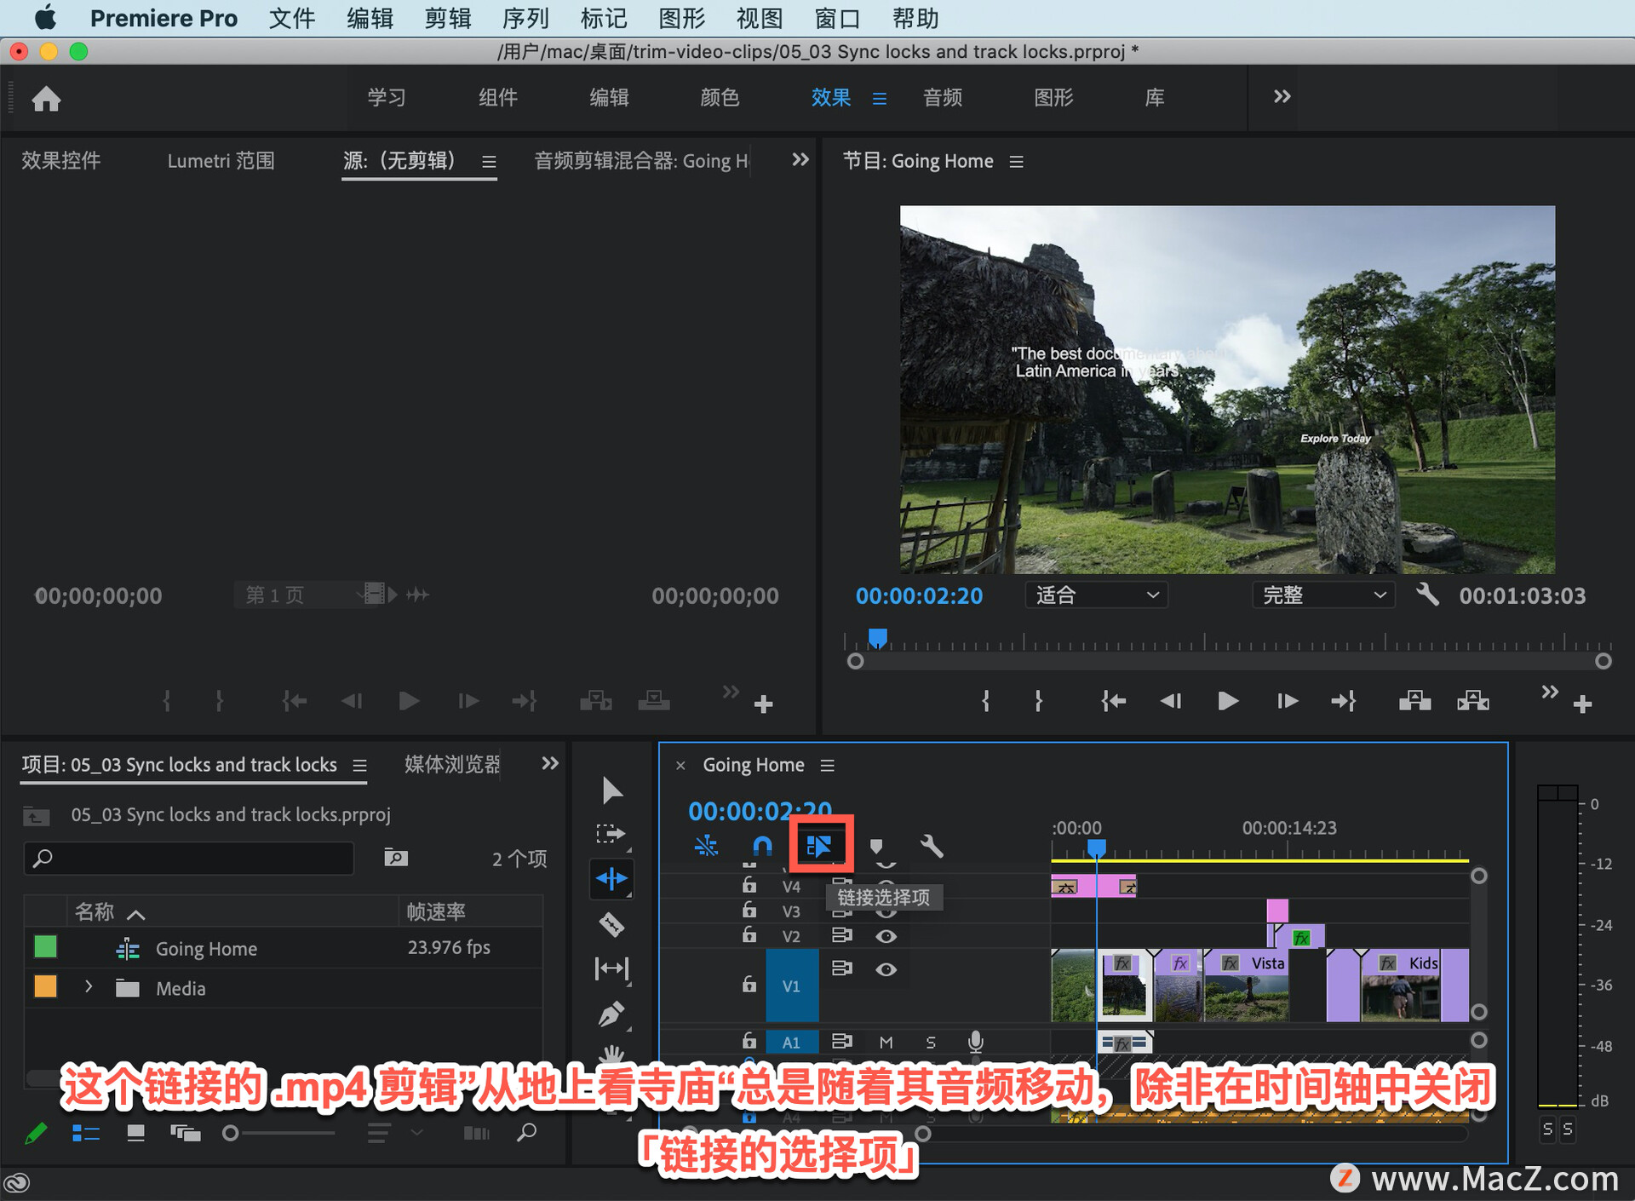Open the Lumetri 范围 tab
Image resolution: width=1635 pixels, height=1201 pixels.
click(x=221, y=160)
